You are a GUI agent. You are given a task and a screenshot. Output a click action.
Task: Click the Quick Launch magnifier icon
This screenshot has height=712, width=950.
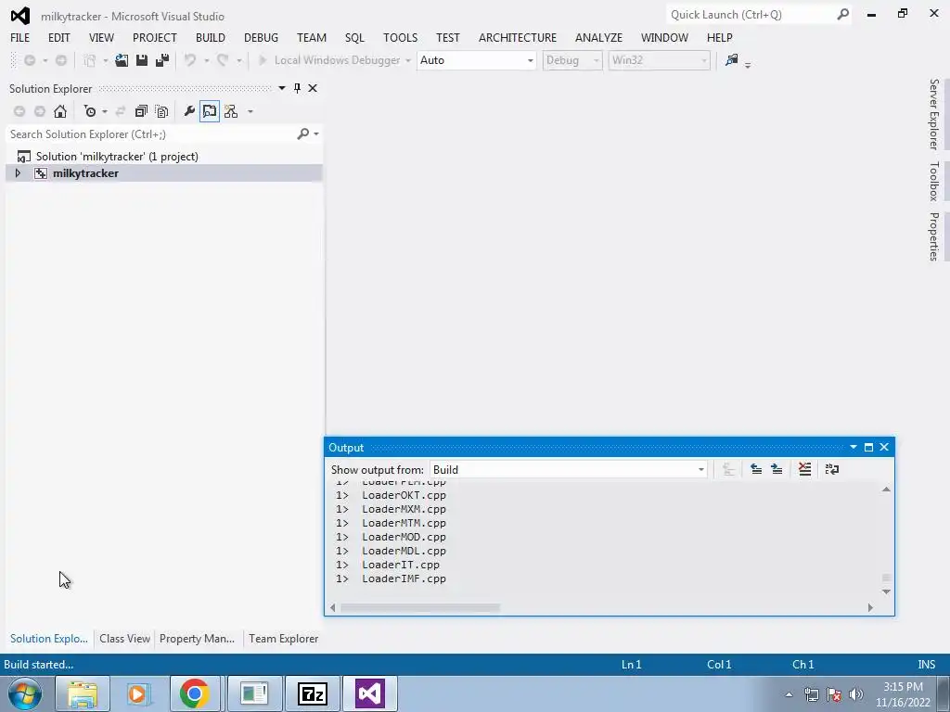842,15
